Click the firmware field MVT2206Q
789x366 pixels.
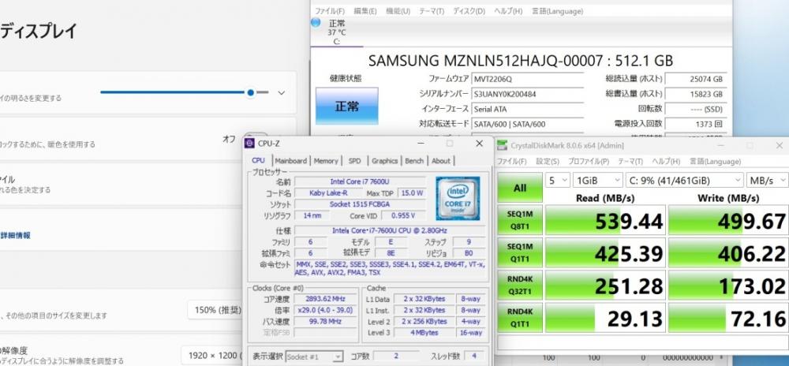(x=527, y=79)
